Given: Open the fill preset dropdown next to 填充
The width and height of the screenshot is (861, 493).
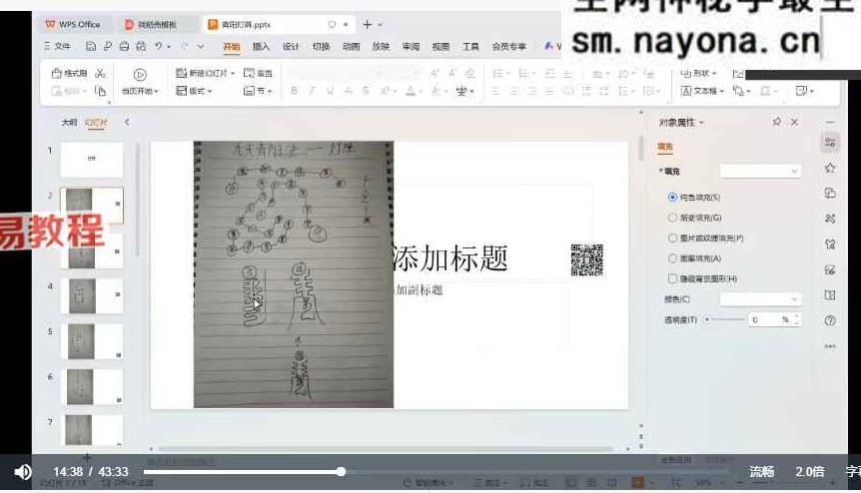Looking at the screenshot, I should (760, 172).
